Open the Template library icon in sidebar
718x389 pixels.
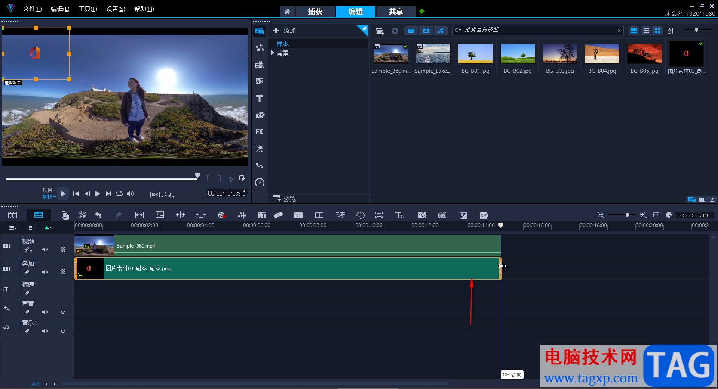click(260, 65)
